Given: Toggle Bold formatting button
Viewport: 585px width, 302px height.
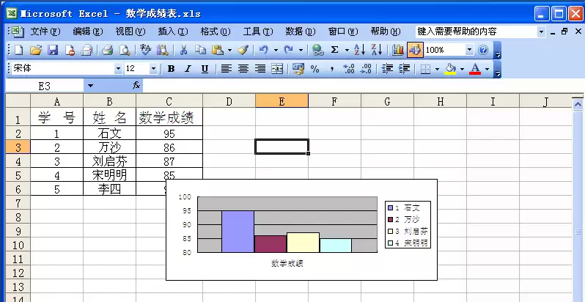Looking at the screenshot, I should (x=172, y=69).
